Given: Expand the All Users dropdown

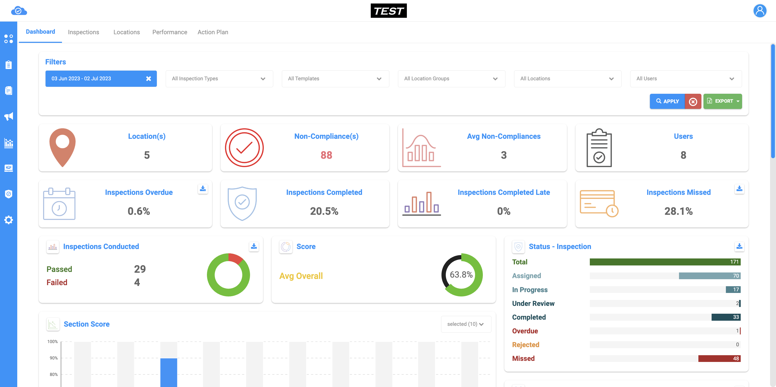Looking at the screenshot, I should pyautogui.click(x=686, y=79).
